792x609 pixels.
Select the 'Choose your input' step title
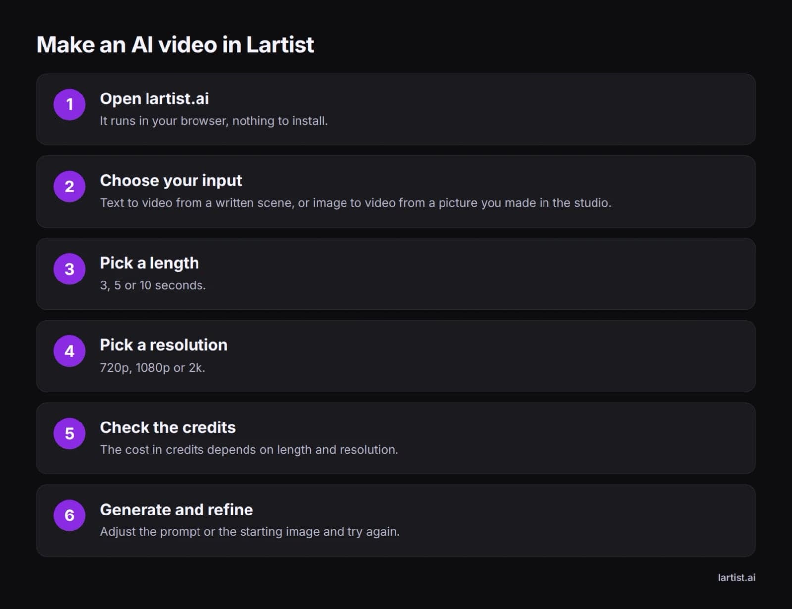click(x=171, y=181)
